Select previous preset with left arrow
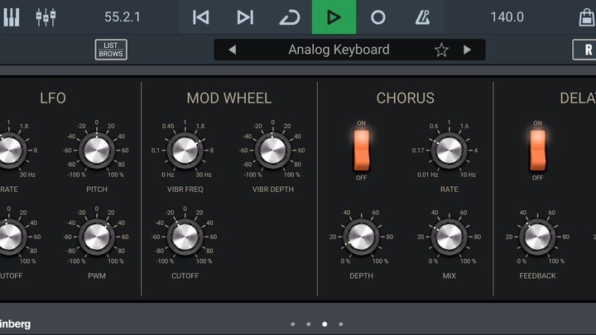This screenshot has height=335, width=596. tap(232, 50)
